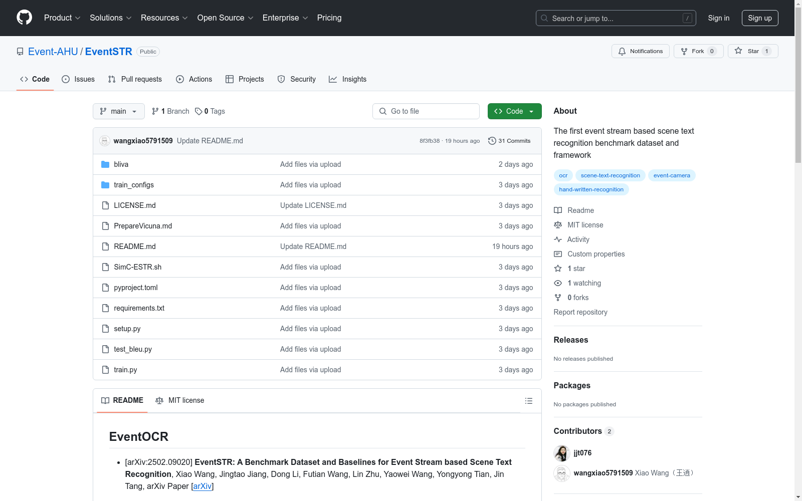The width and height of the screenshot is (802, 501).
Task: Switch to the Actions tab
Action: click(194, 79)
